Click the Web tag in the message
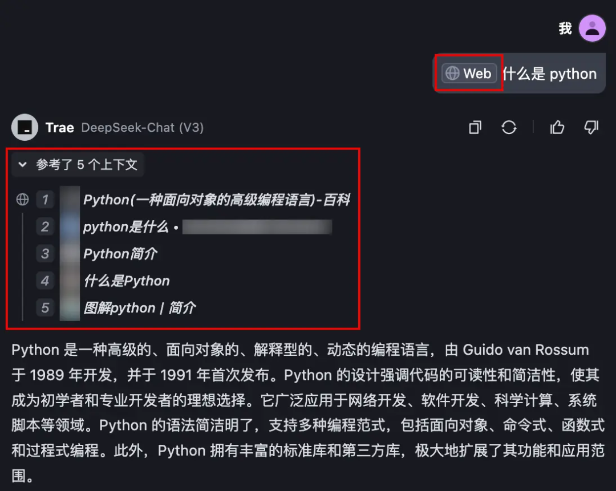Image resolution: width=616 pixels, height=491 pixels. click(469, 73)
